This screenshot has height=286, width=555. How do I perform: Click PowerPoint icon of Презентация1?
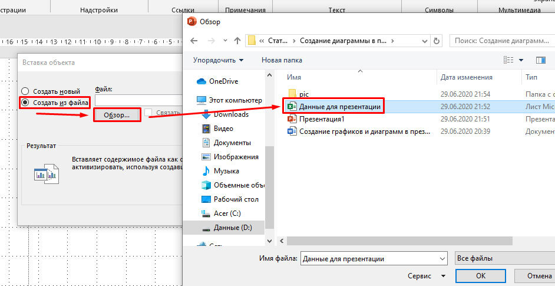click(292, 119)
